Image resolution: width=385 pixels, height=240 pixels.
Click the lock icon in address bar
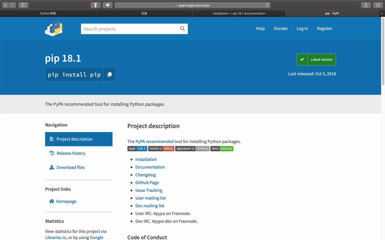click(176, 5)
